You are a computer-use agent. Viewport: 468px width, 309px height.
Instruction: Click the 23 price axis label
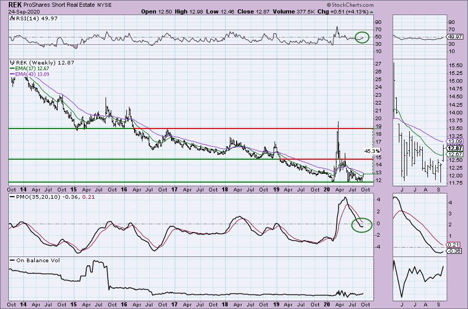pos(378,95)
